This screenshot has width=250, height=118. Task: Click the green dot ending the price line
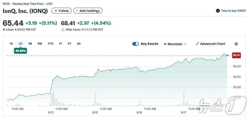click(x=227, y=55)
